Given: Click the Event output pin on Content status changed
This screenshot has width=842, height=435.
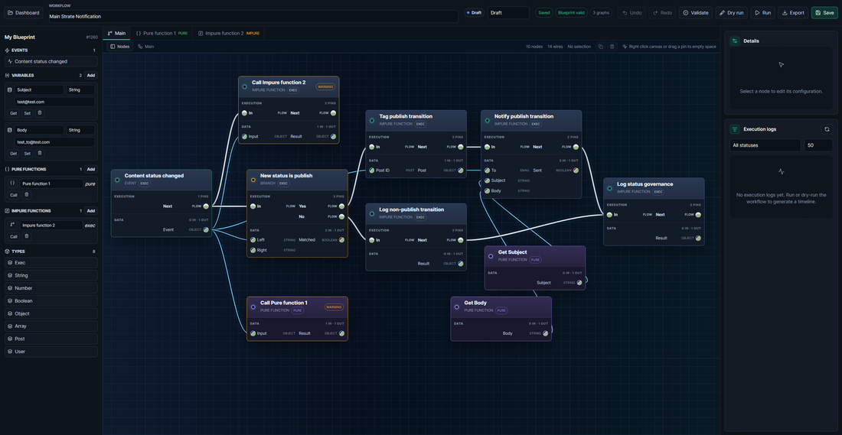Looking at the screenshot, I should [206, 229].
